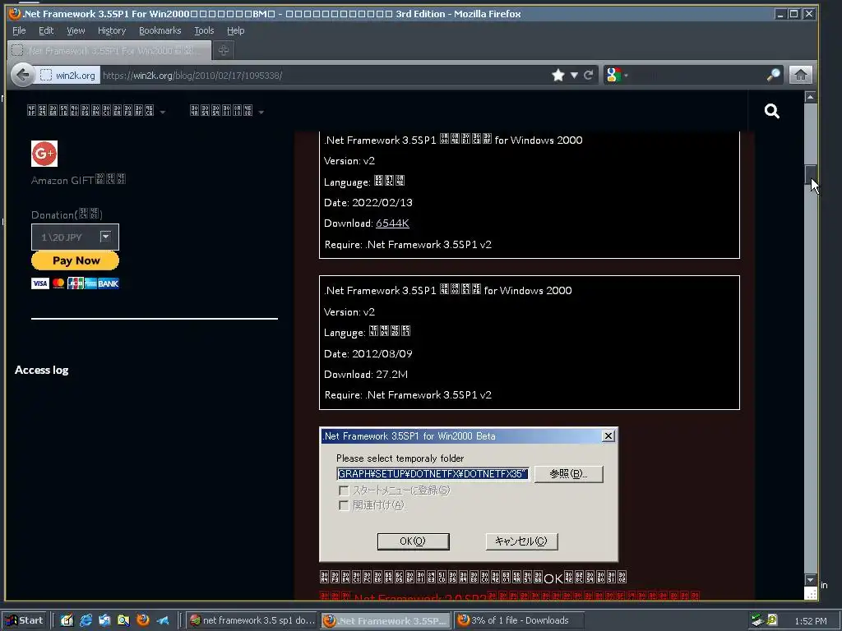The width and height of the screenshot is (842, 631).
Task: Open the View menu
Action: 76,30
